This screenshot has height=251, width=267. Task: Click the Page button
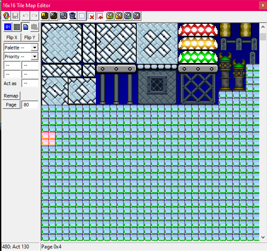(x=11, y=105)
